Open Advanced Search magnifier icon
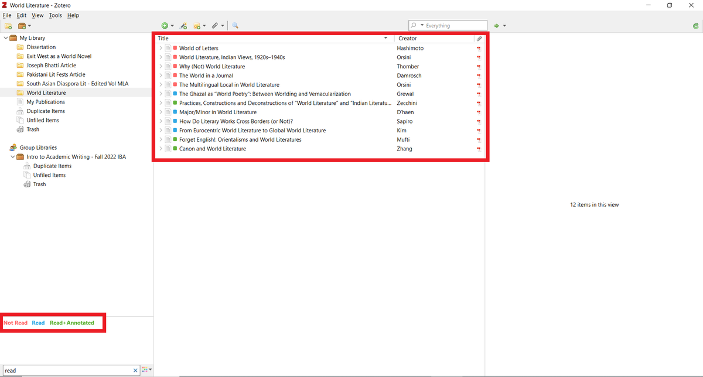 pyautogui.click(x=235, y=26)
